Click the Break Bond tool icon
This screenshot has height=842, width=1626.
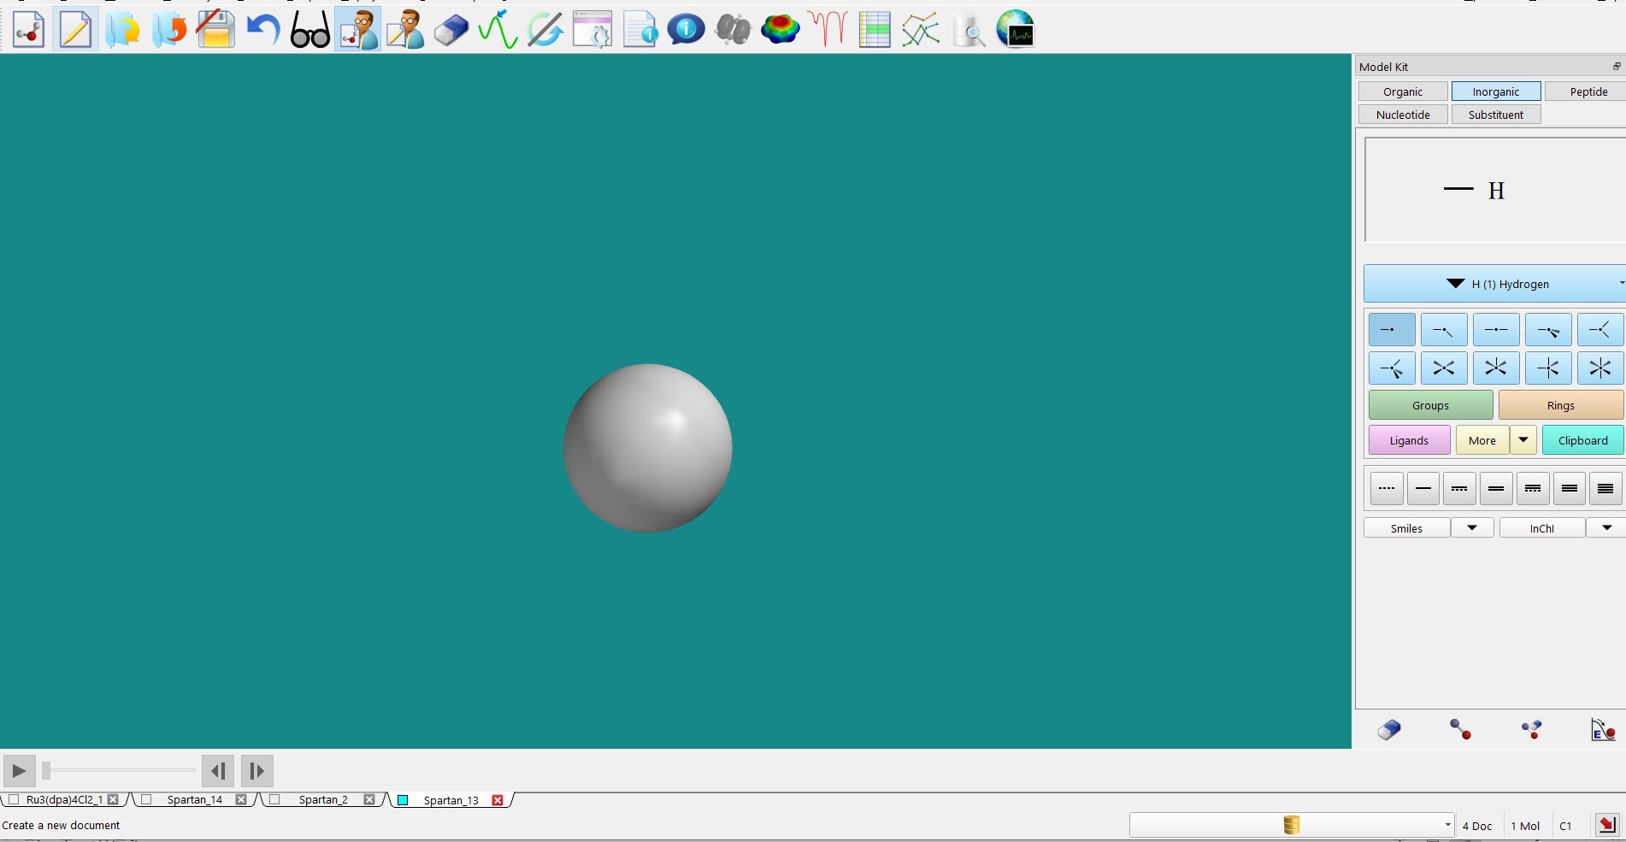pos(1532,730)
